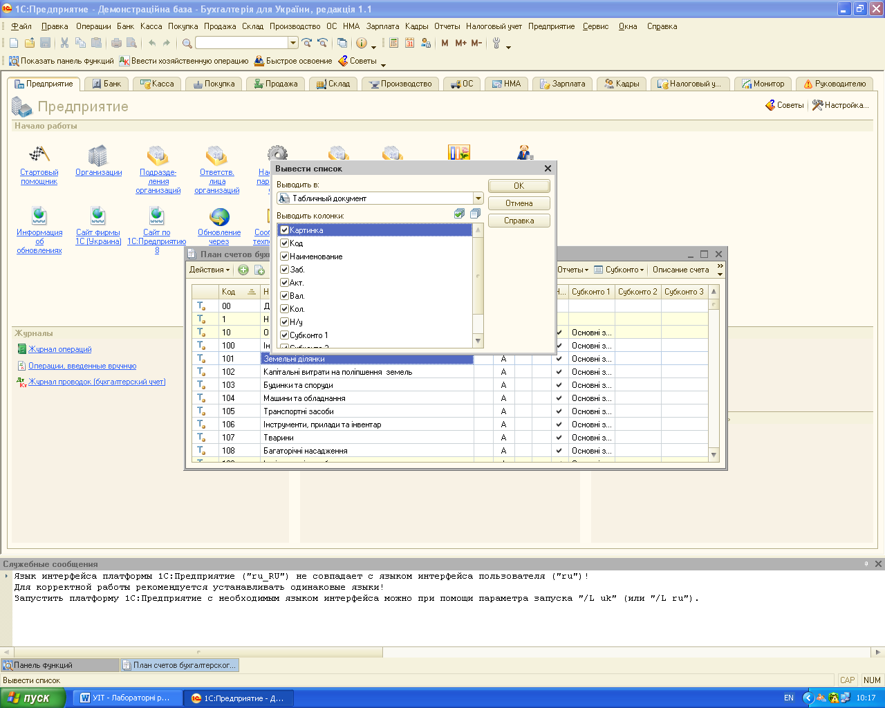
Task: Switch to the Банк tab
Action: point(106,84)
